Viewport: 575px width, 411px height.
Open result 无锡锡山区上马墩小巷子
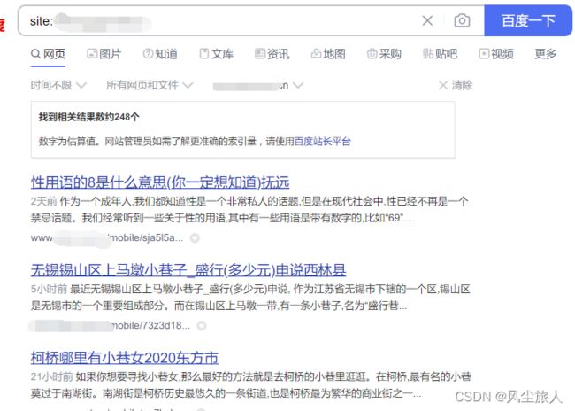pyautogui.click(x=188, y=270)
